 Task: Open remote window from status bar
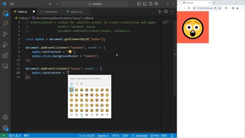4,136
